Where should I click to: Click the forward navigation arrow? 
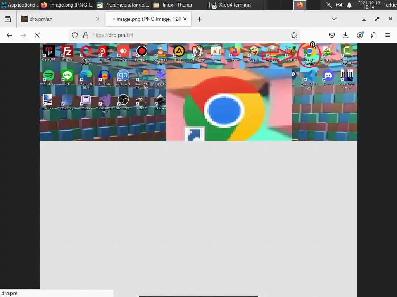(x=23, y=35)
